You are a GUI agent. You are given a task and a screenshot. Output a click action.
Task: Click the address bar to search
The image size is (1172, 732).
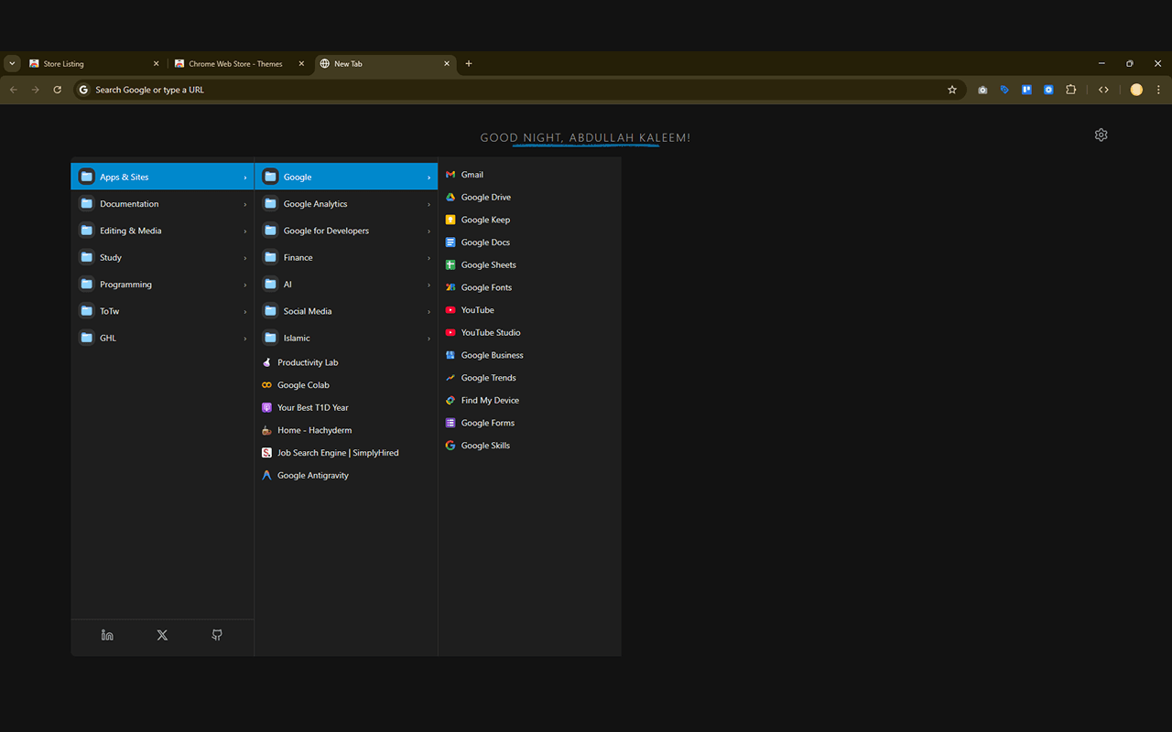pyautogui.click(x=366, y=89)
